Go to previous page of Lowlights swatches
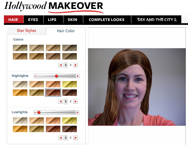Image resolution: width=188 pixels, height=145 pixels. point(61,138)
